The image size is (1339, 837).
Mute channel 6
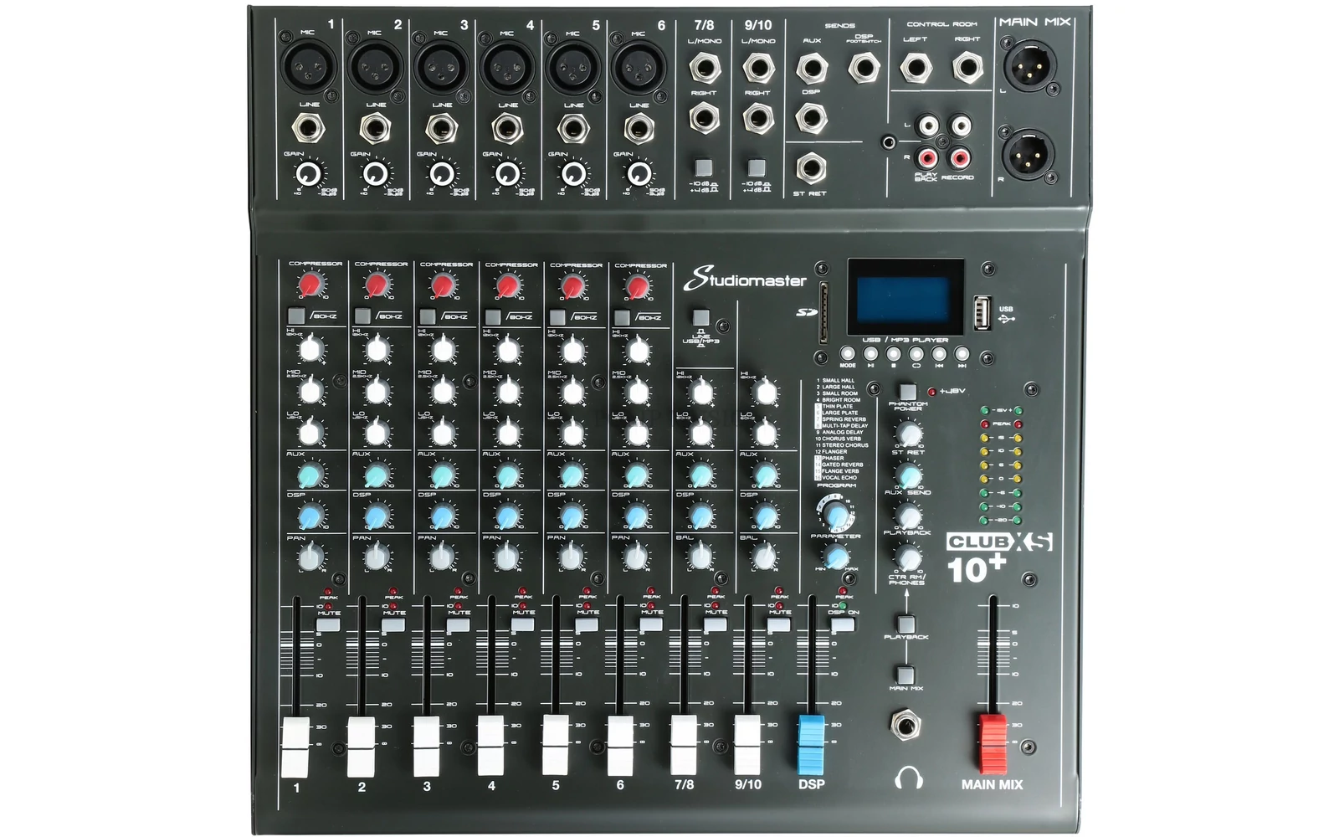click(651, 624)
